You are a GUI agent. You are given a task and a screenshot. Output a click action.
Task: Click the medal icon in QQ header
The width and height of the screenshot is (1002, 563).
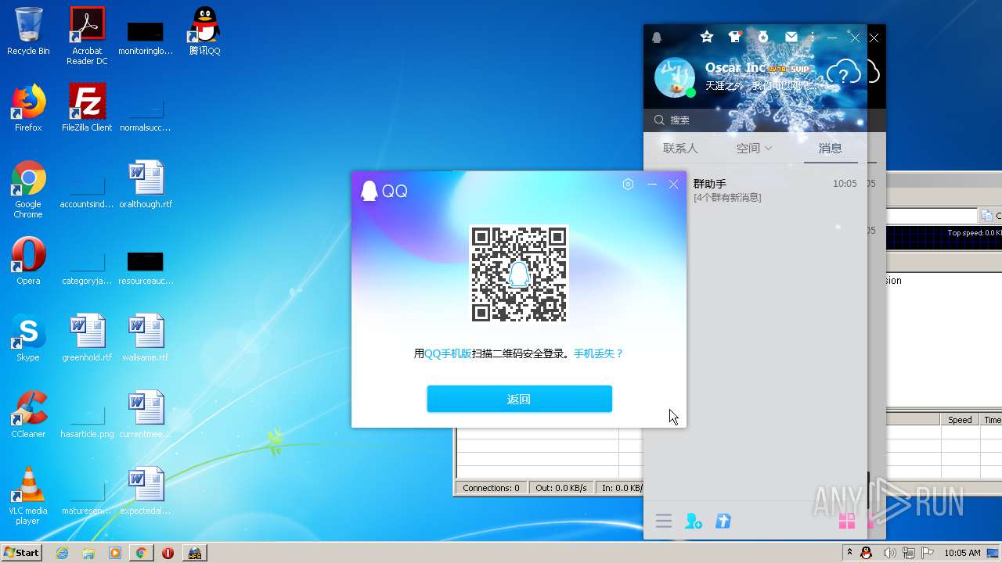point(762,37)
